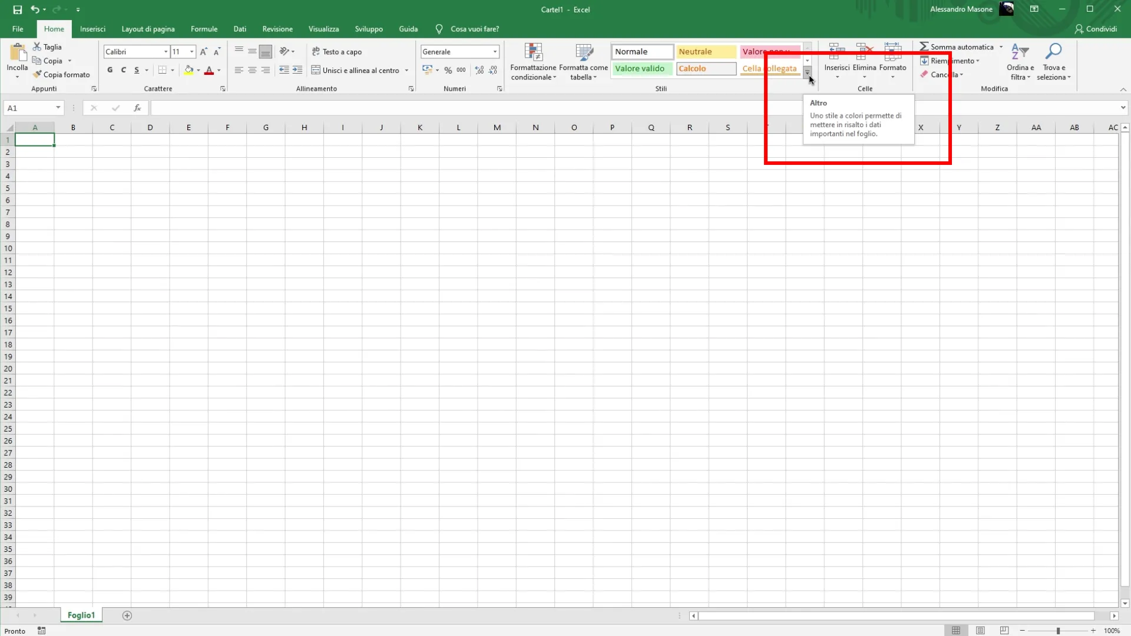Click the red font color swatch
Viewport: 1131px width, 636px height.
pyautogui.click(x=209, y=70)
